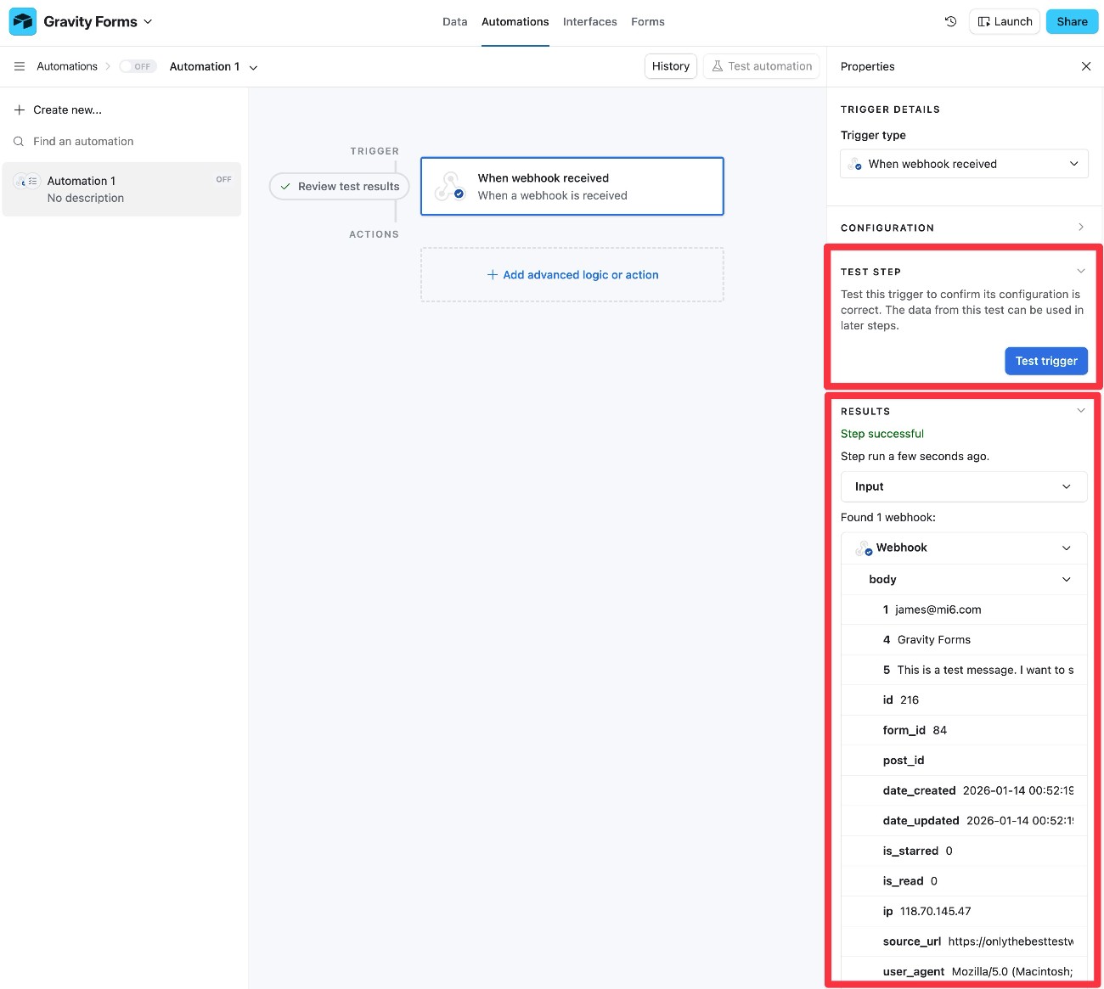The image size is (1104, 989).
Task: Enable the OFF toggle beside Automation 1 title
Action: (138, 65)
